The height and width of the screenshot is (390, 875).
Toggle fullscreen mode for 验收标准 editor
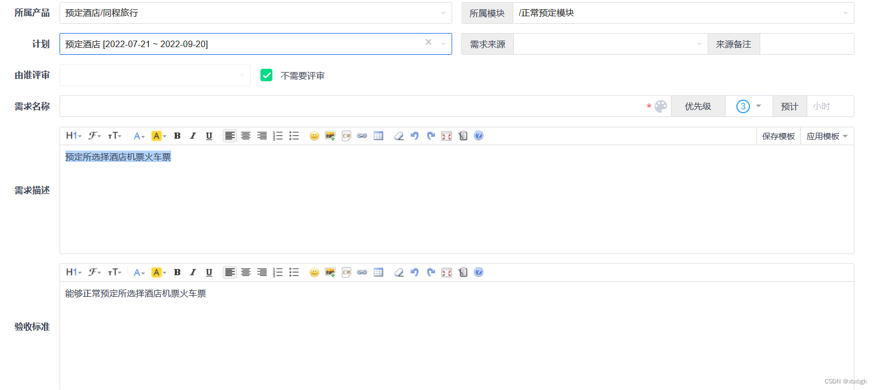447,272
